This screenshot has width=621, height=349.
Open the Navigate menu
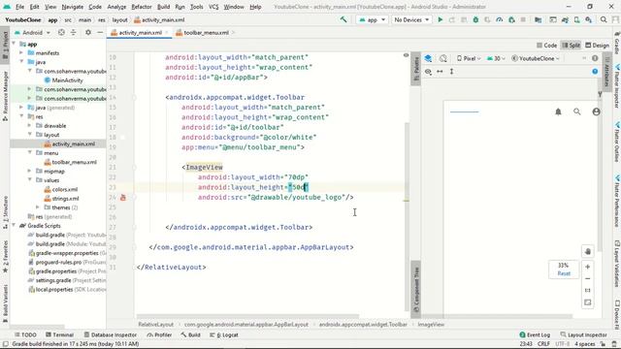pos(73,7)
